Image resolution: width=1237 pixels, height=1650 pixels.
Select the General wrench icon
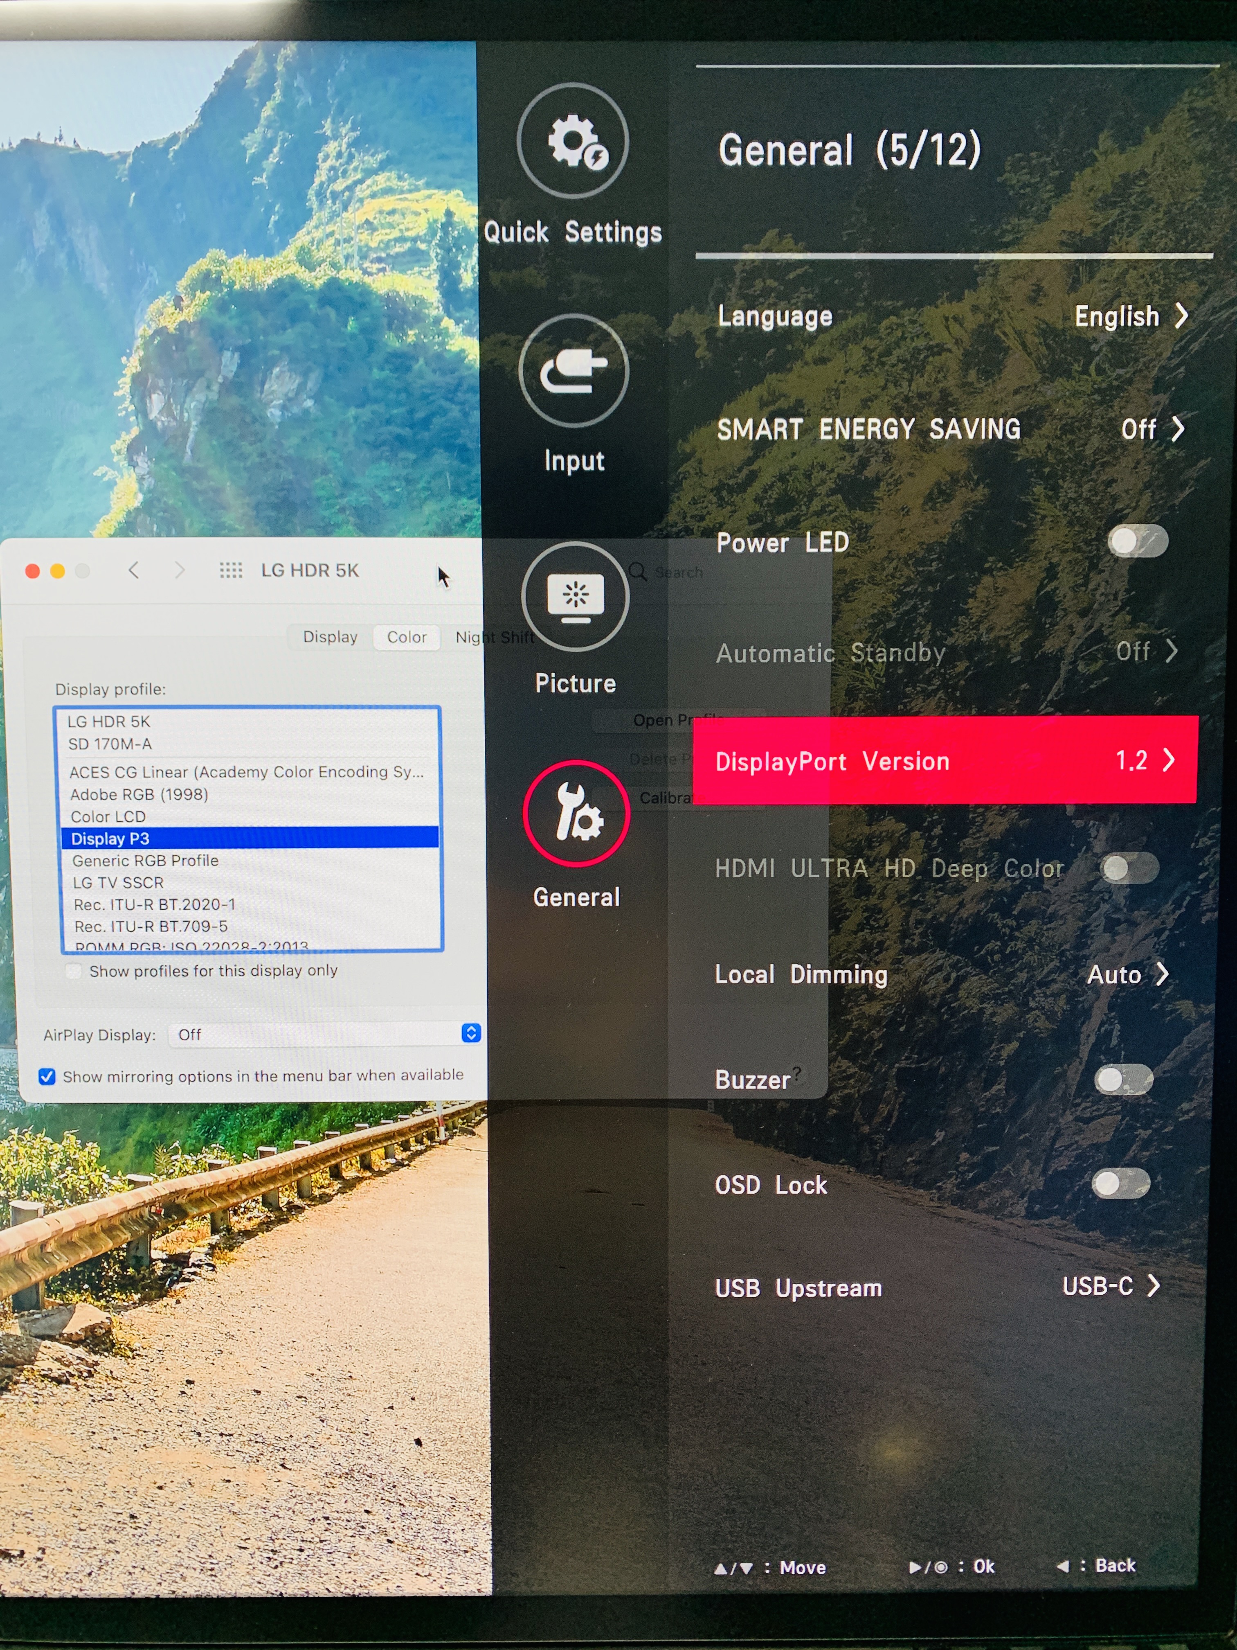(x=576, y=813)
